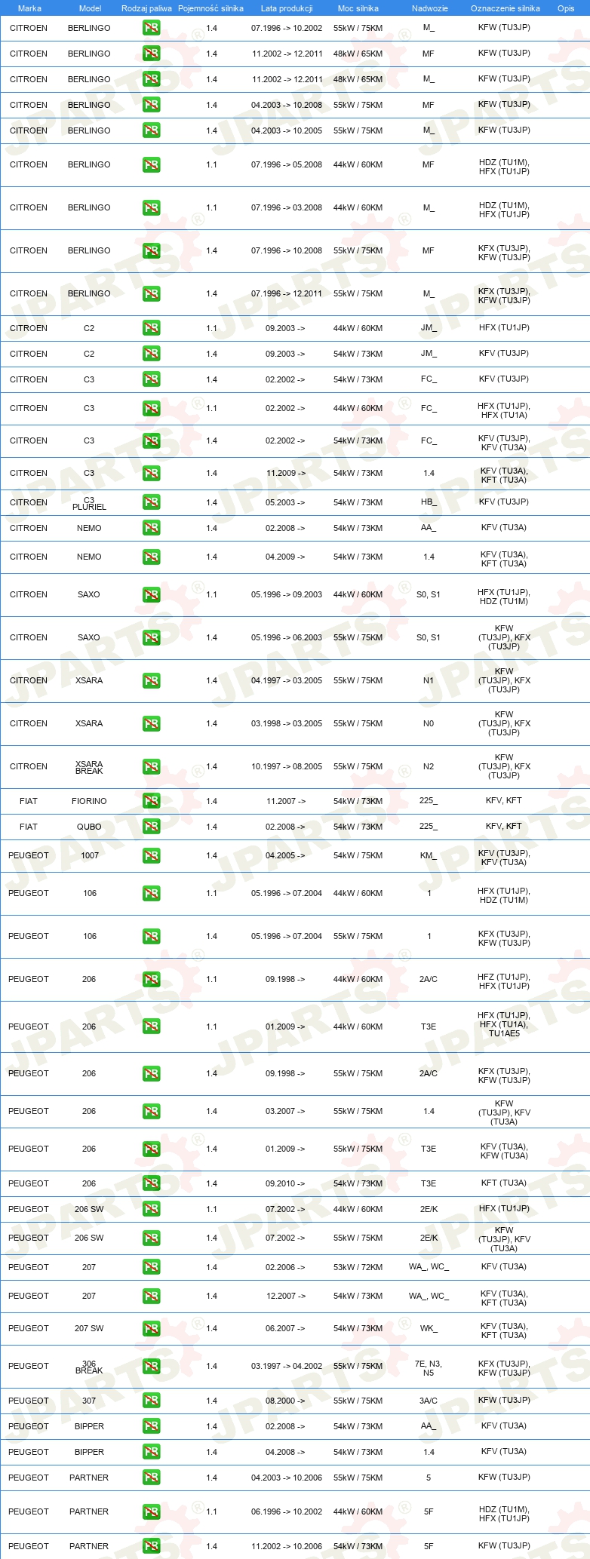
Task: Click petrol icon in Peugeot 206 09.2010 row
Action: click(151, 1183)
